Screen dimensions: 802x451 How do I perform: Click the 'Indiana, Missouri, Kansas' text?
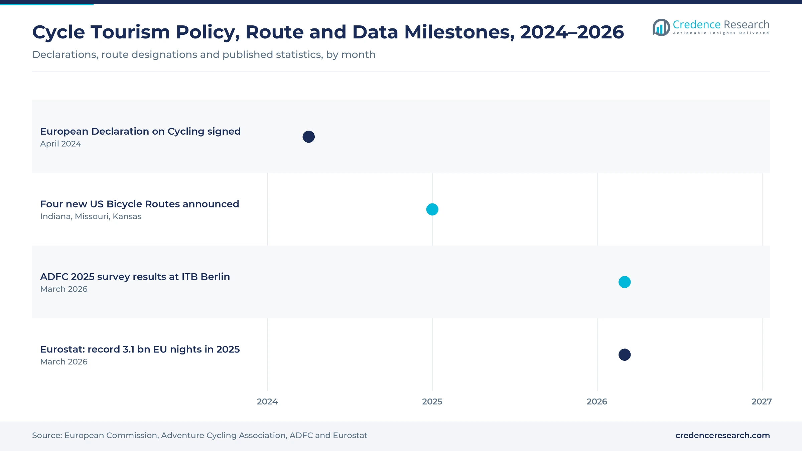(x=91, y=216)
